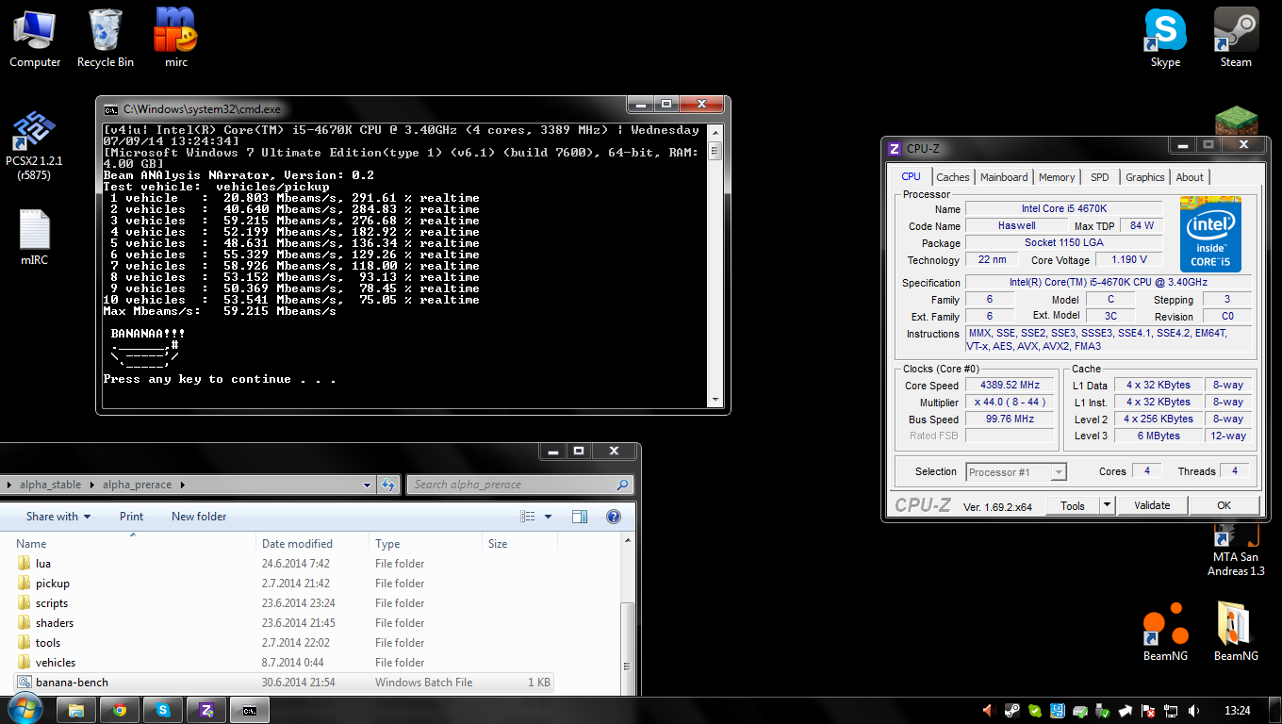Viewport: 1282px width, 724px height.
Task: Expand the alpha_stable breadcrumb arrow
Action: point(92,485)
